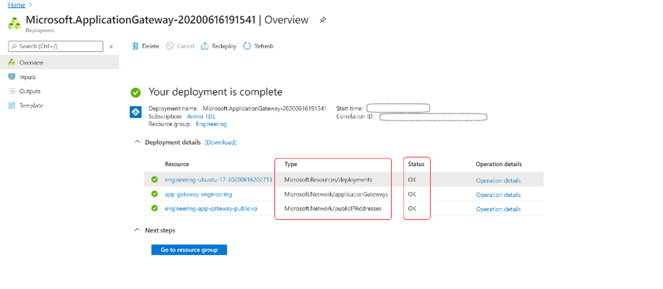663x289 pixels.
Task: Click the Redeploy upload icon
Action: (x=205, y=46)
